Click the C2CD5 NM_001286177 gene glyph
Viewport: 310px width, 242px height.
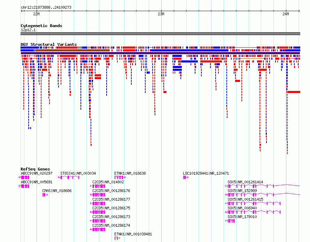[98, 203]
